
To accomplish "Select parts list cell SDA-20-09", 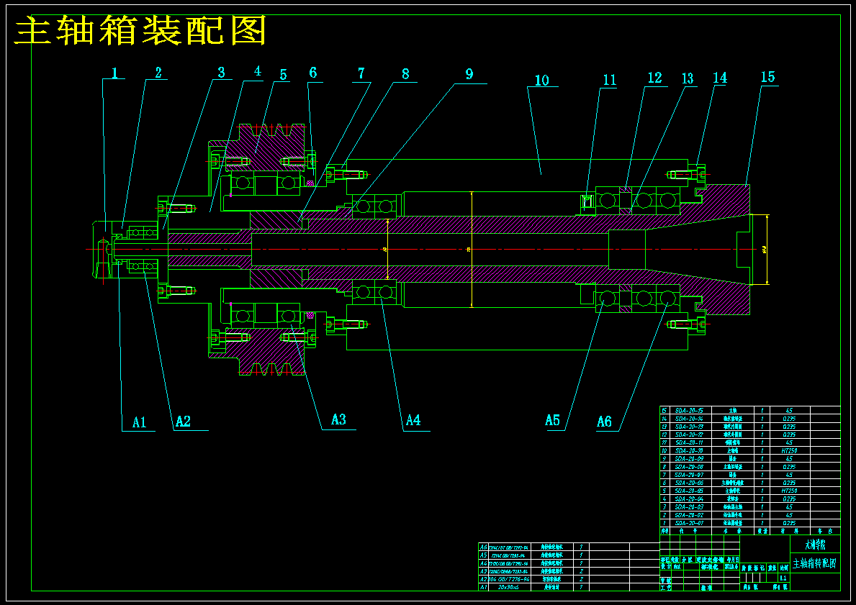I will 689,459.
